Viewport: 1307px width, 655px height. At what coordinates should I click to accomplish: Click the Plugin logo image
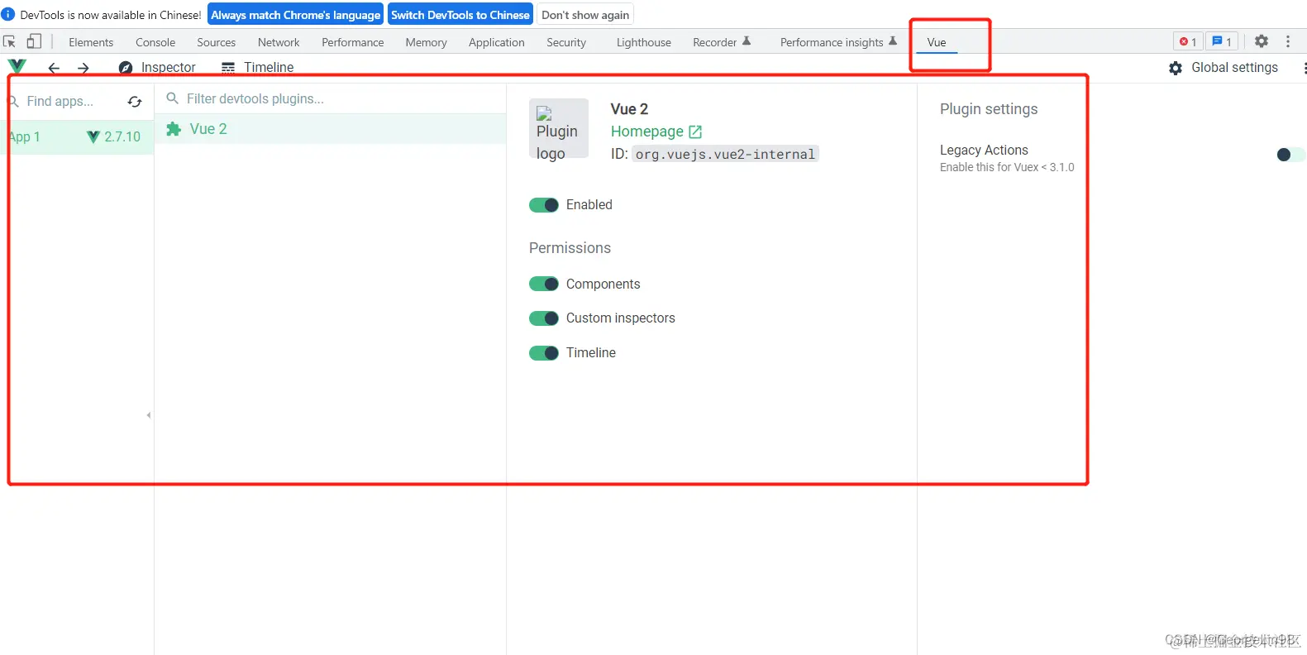(x=558, y=129)
